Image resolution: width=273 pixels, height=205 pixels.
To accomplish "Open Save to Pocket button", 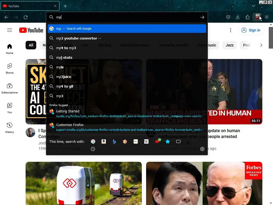I will point(228,17).
